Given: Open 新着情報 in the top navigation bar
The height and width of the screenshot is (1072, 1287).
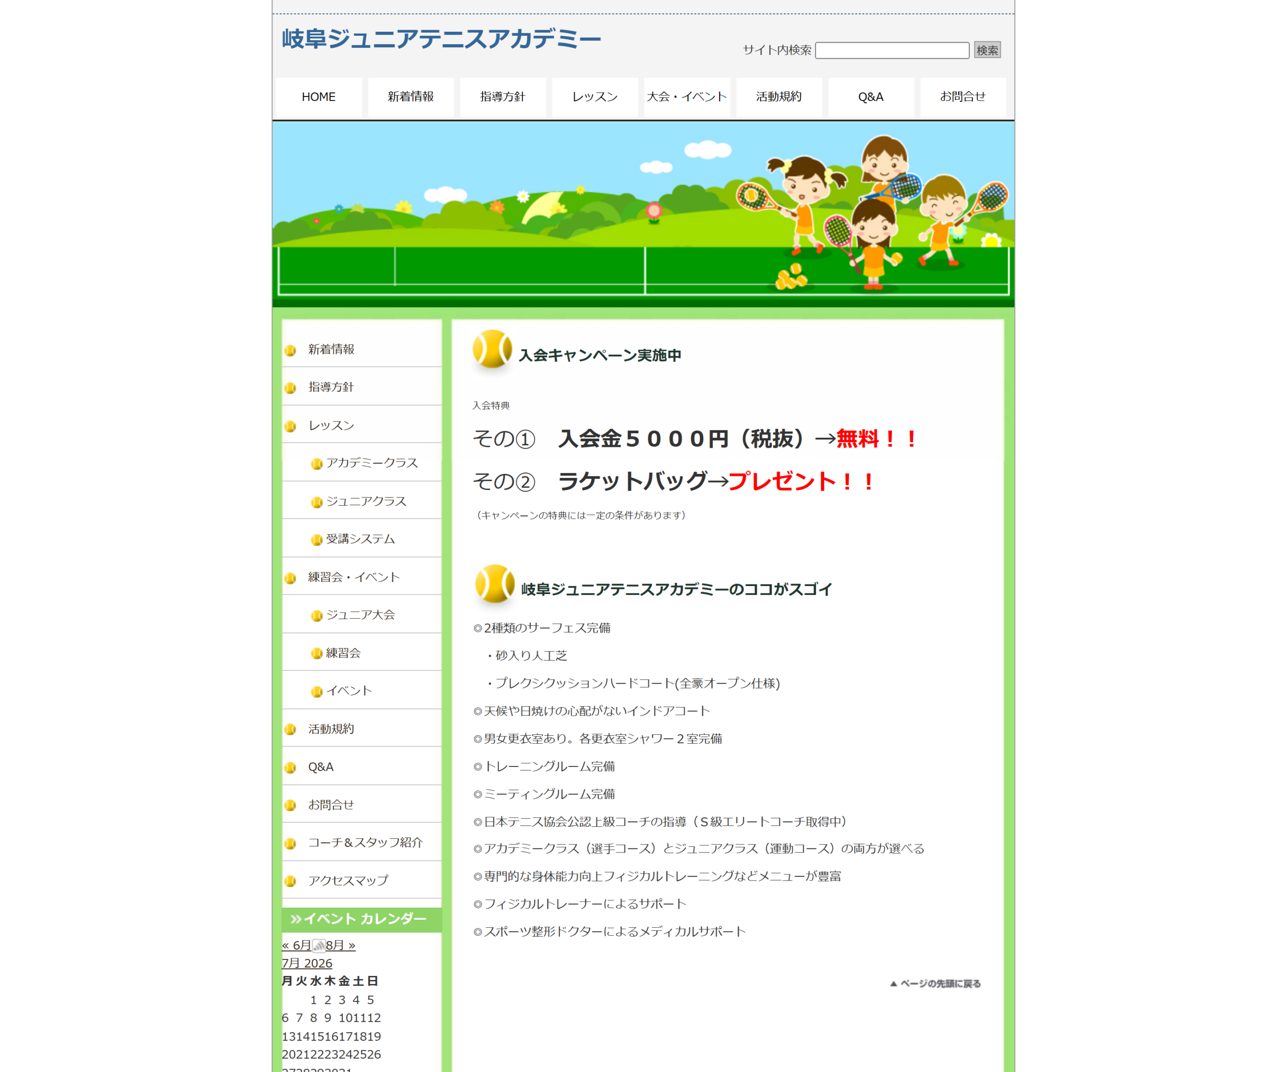Looking at the screenshot, I should pos(411,97).
